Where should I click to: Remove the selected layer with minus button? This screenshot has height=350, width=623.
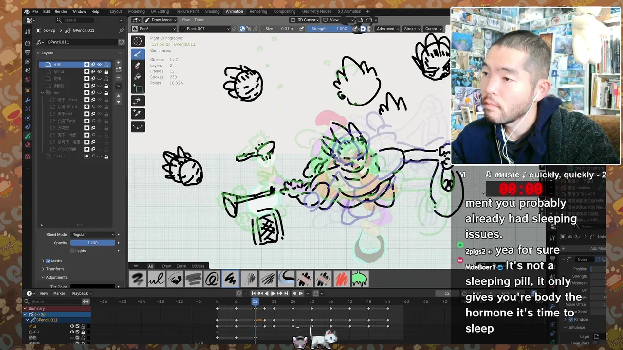click(x=118, y=77)
